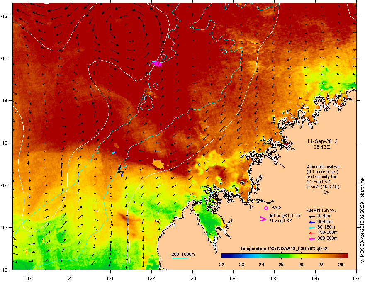Click the '200 1000m' isobath label

click(x=183, y=254)
